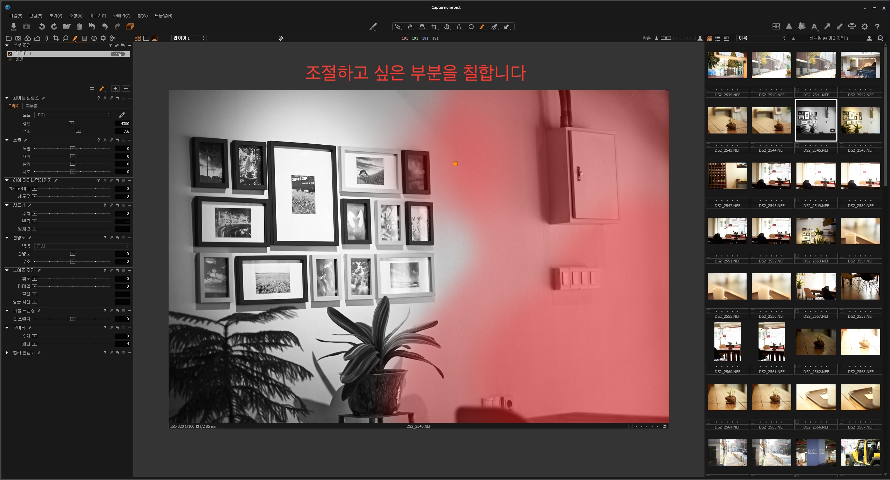Open the 조정(A) menu

pos(75,15)
